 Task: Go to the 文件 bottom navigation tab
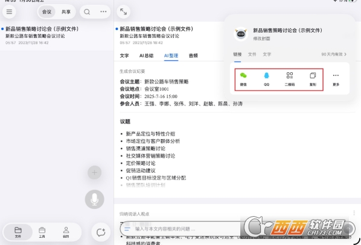tap(18, 232)
